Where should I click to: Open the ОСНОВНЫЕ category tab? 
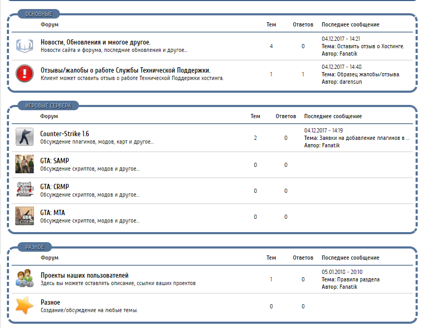coord(39,14)
